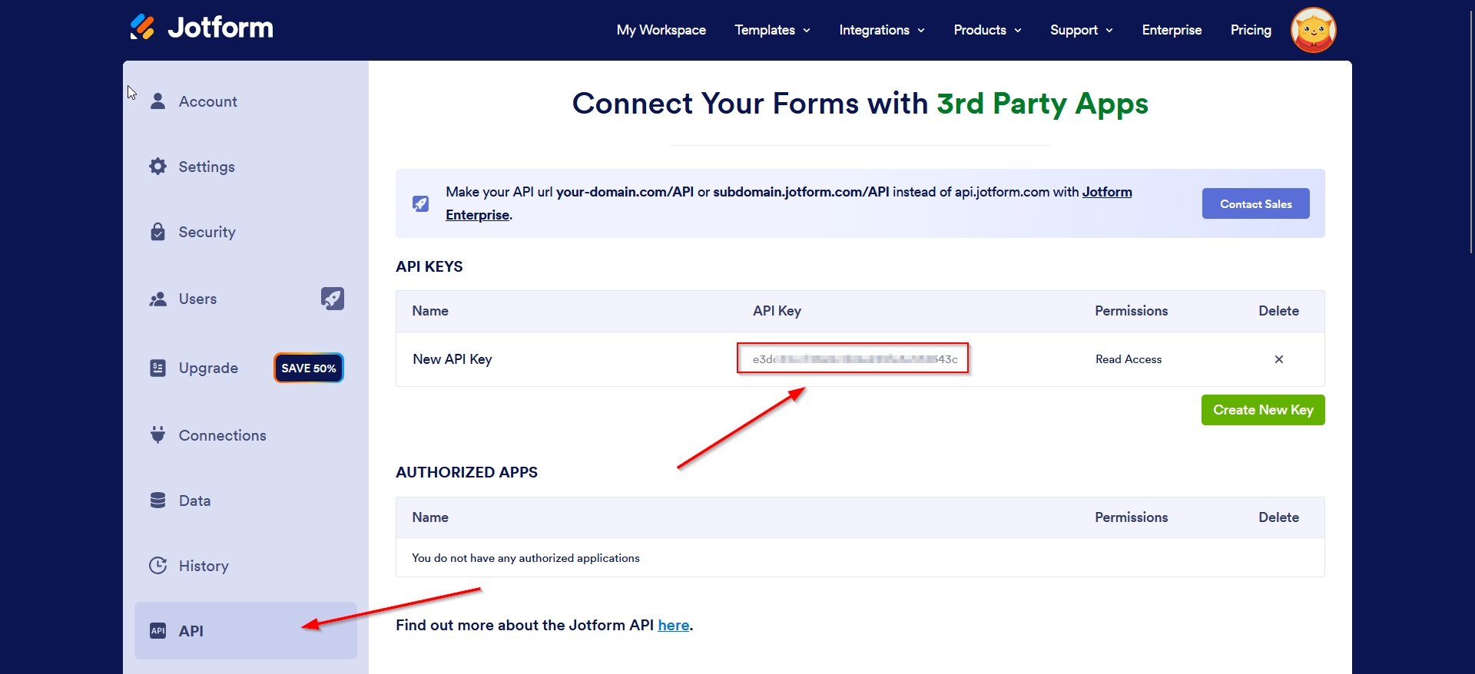Click the Jotform logo icon
Image resolution: width=1475 pixels, height=674 pixels.
(x=142, y=28)
